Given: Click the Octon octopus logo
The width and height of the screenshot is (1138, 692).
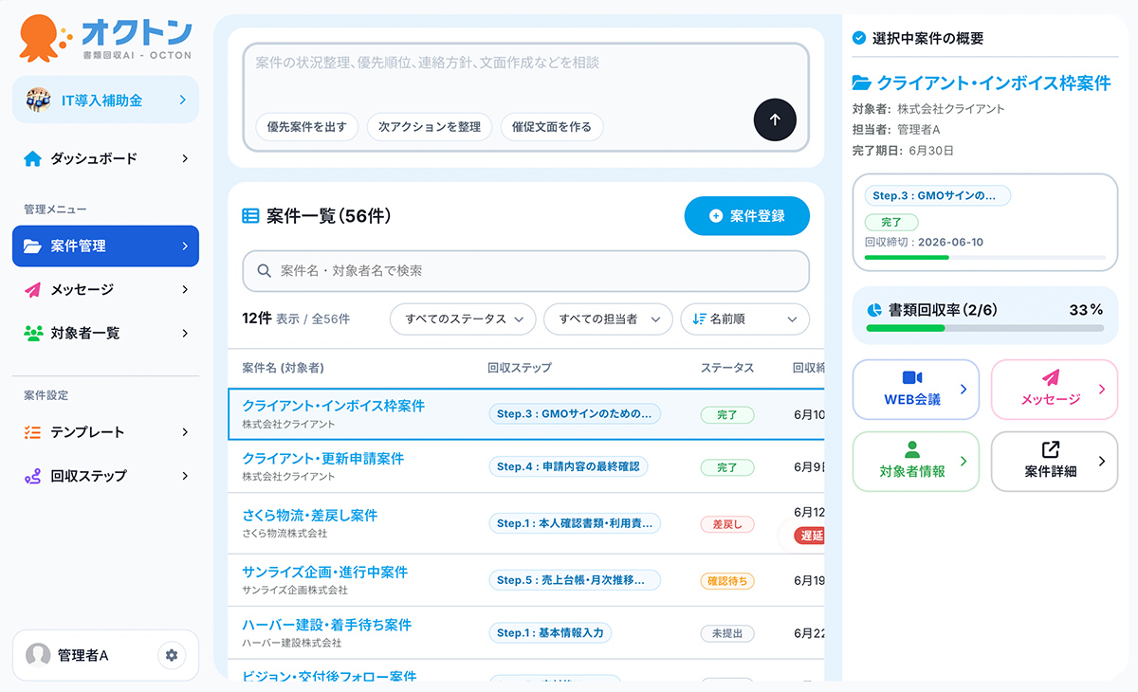Looking at the screenshot, I should pos(44,38).
